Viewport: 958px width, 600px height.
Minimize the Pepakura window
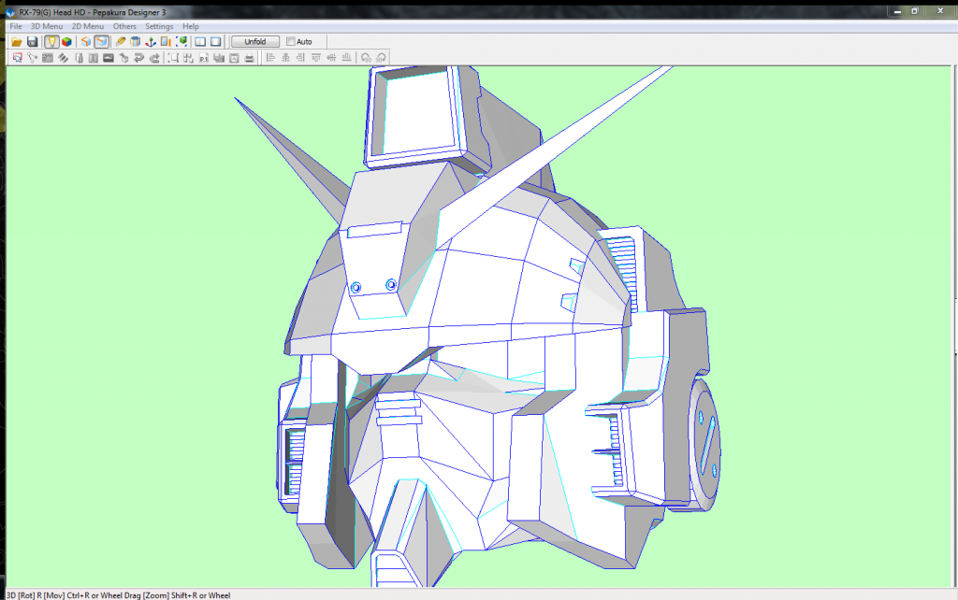pos(897,11)
